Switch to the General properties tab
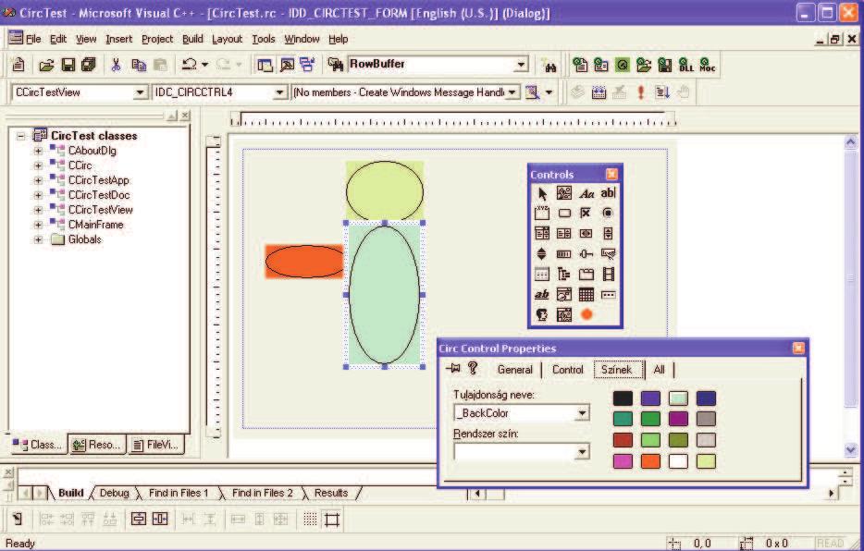 tap(514, 370)
